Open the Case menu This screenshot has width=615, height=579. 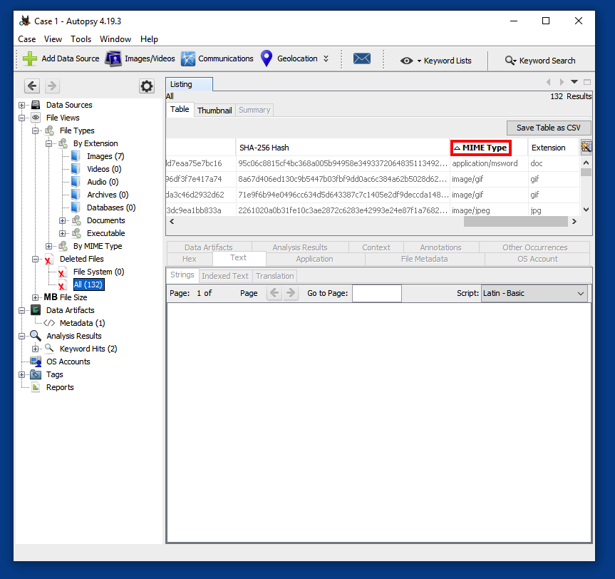26,39
